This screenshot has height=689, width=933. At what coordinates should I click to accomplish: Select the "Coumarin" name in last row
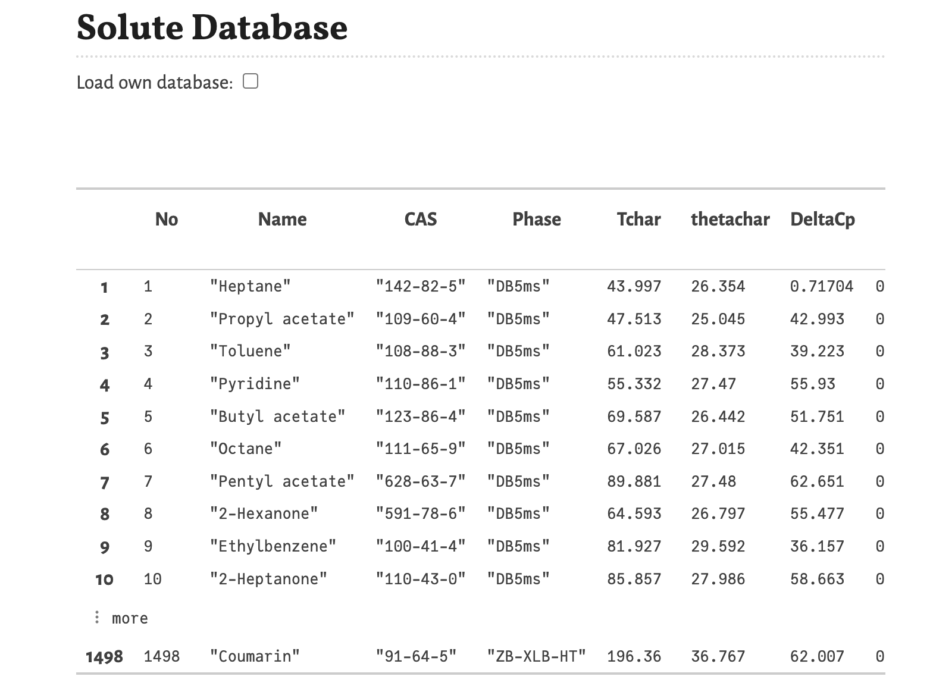tap(255, 657)
